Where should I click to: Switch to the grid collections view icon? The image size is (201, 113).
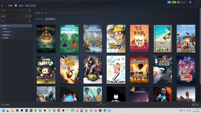tap(29, 10)
